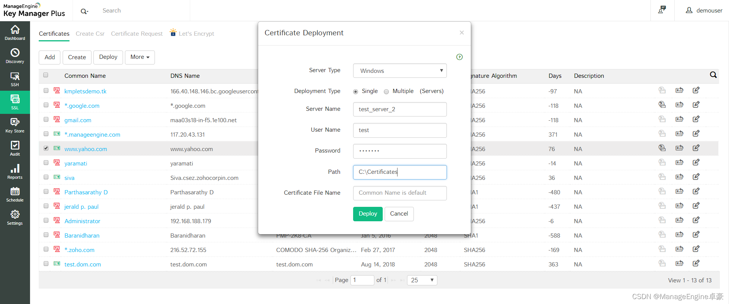Open the Parthasarathy D certificate link
Screen dimensions: 729x304
86,192
